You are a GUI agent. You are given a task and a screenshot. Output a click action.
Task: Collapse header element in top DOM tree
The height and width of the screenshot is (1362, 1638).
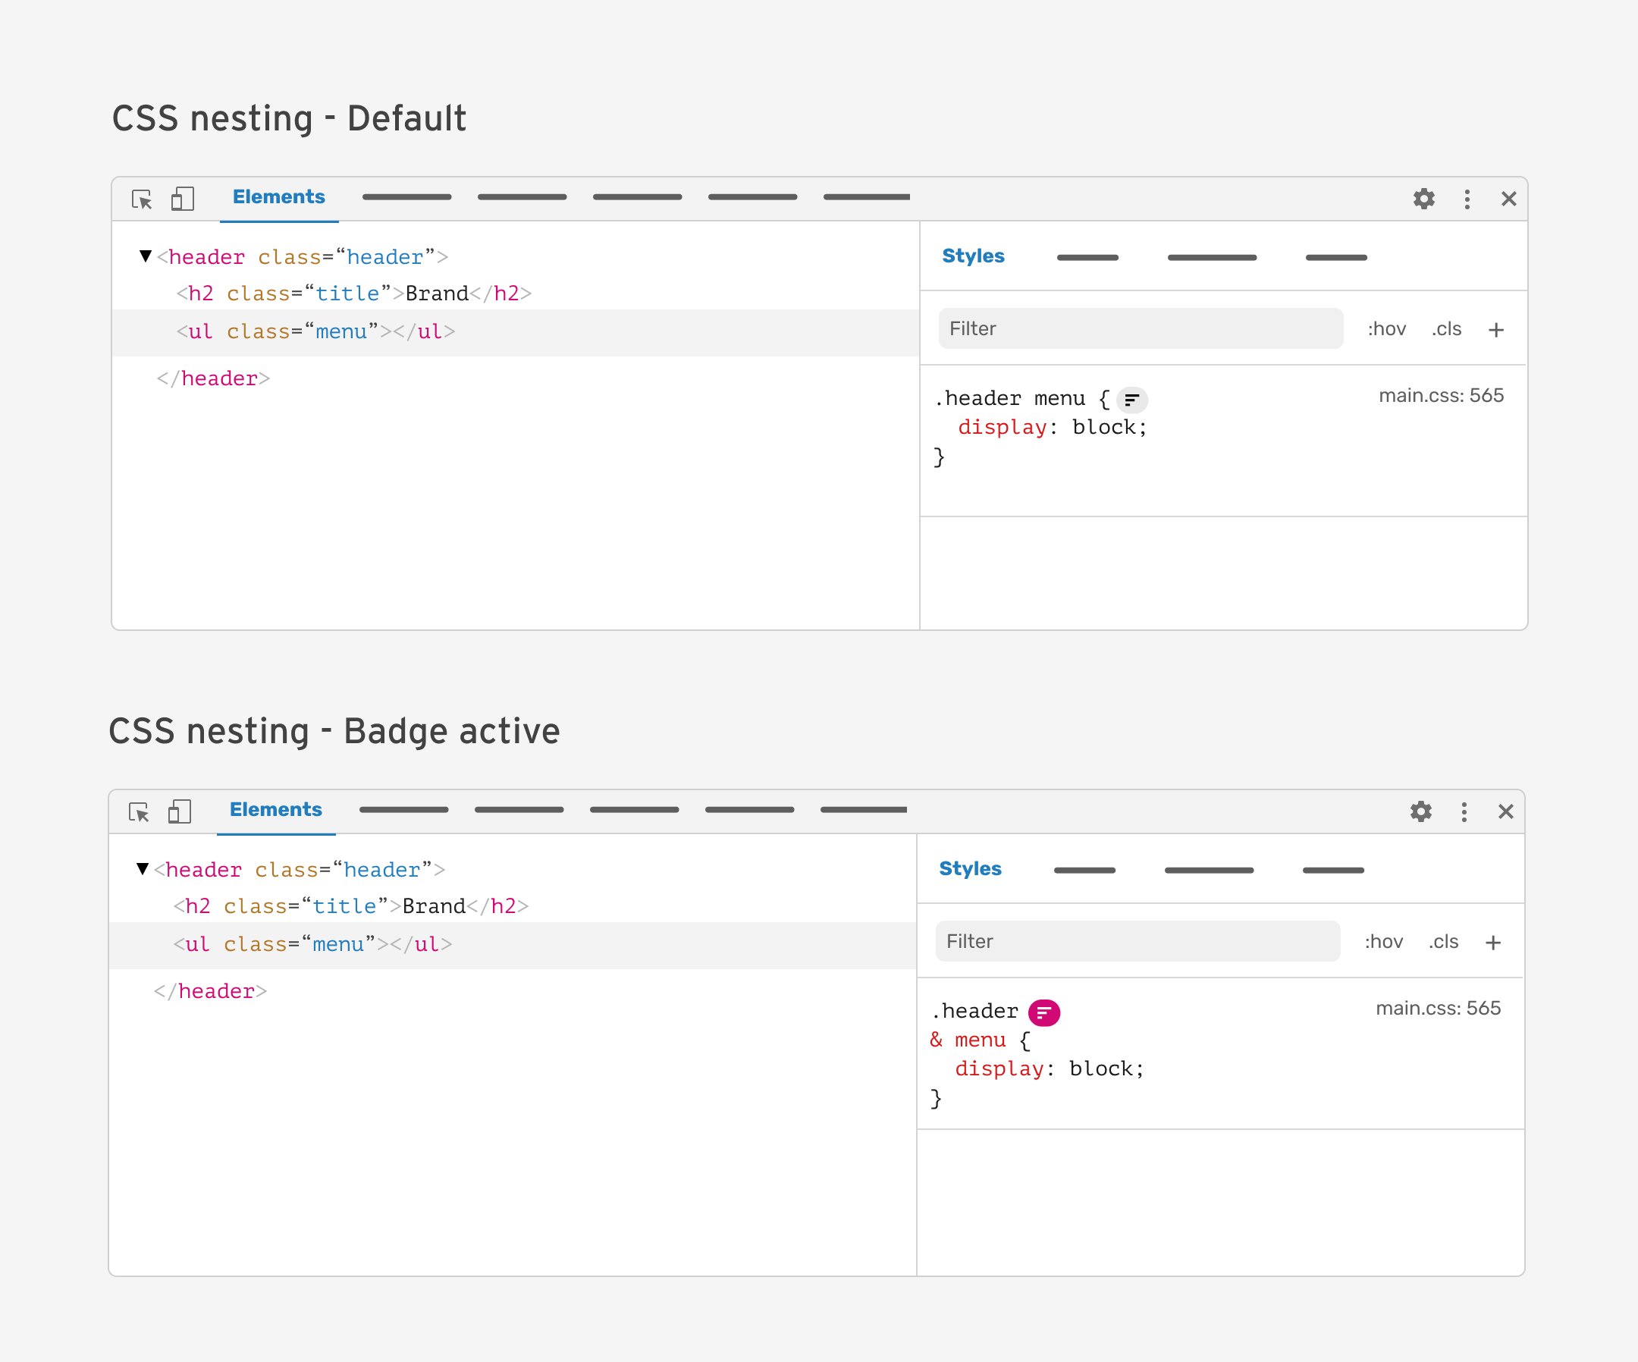tap(145, 256)
